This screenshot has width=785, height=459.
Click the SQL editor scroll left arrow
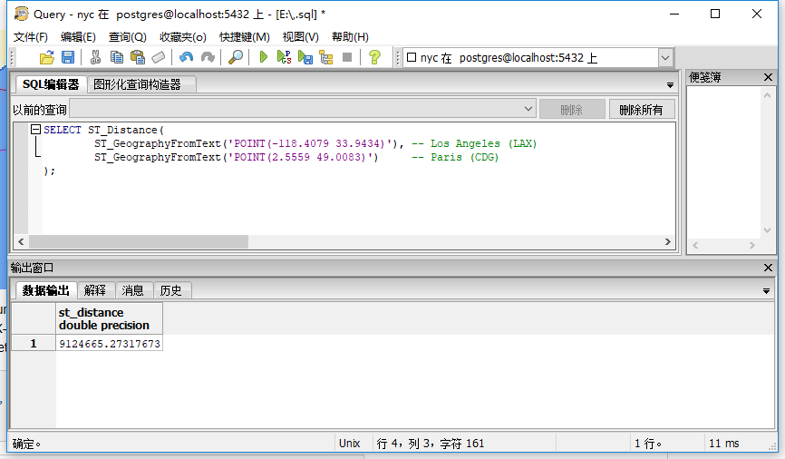click(x=21, y=241)
